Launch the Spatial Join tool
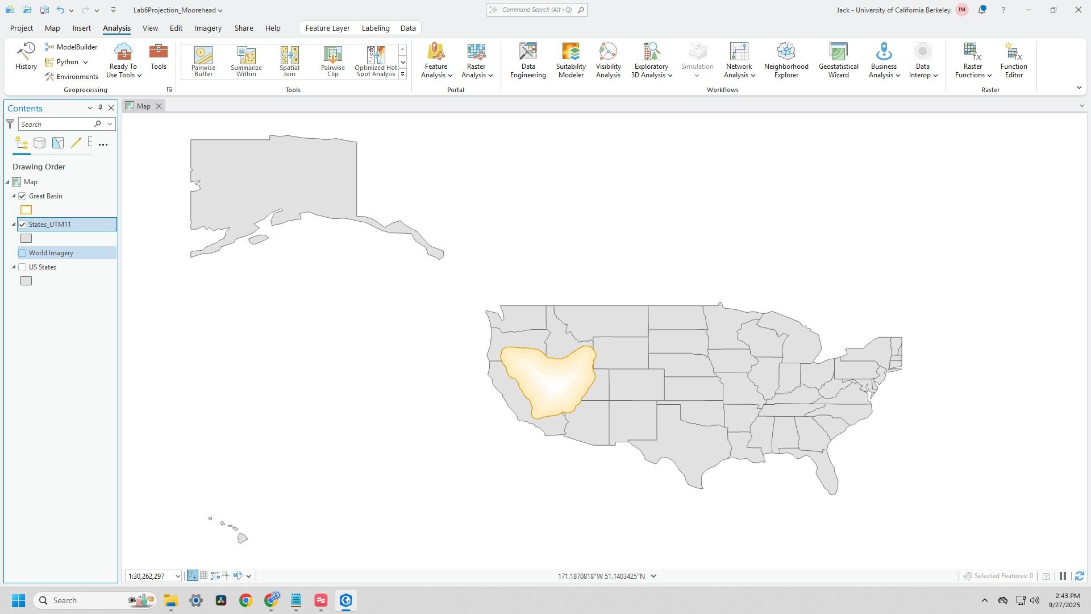 tap(289, 61)
